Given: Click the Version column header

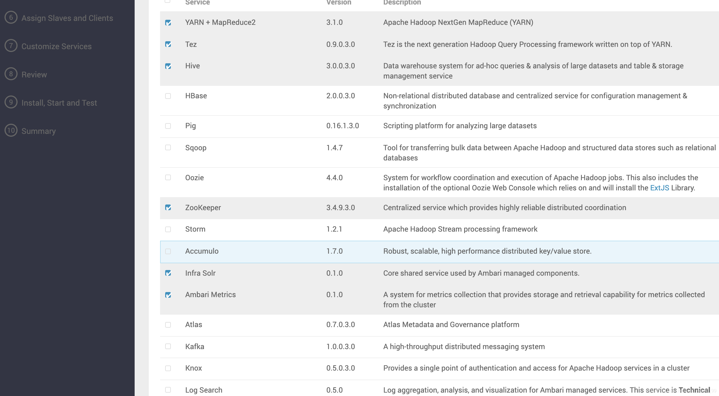Looking at the screenshot, I should (x=339, y=3).
